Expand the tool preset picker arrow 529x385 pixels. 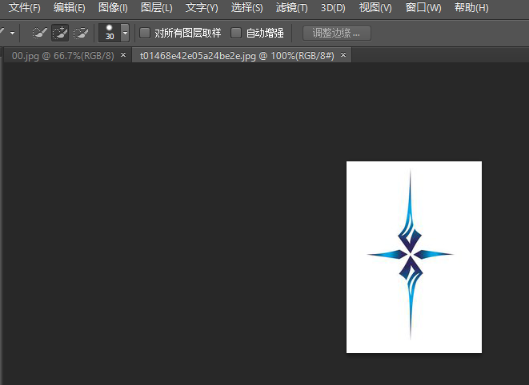[x=13, y=33]
